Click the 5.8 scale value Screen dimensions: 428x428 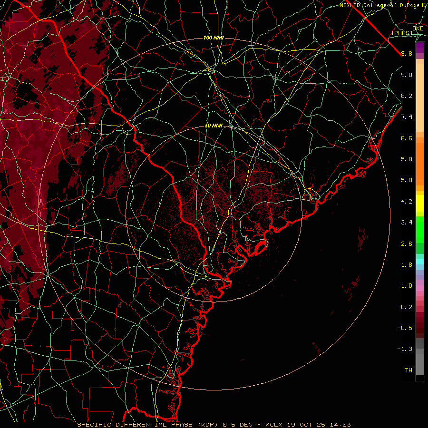[407, 159]
